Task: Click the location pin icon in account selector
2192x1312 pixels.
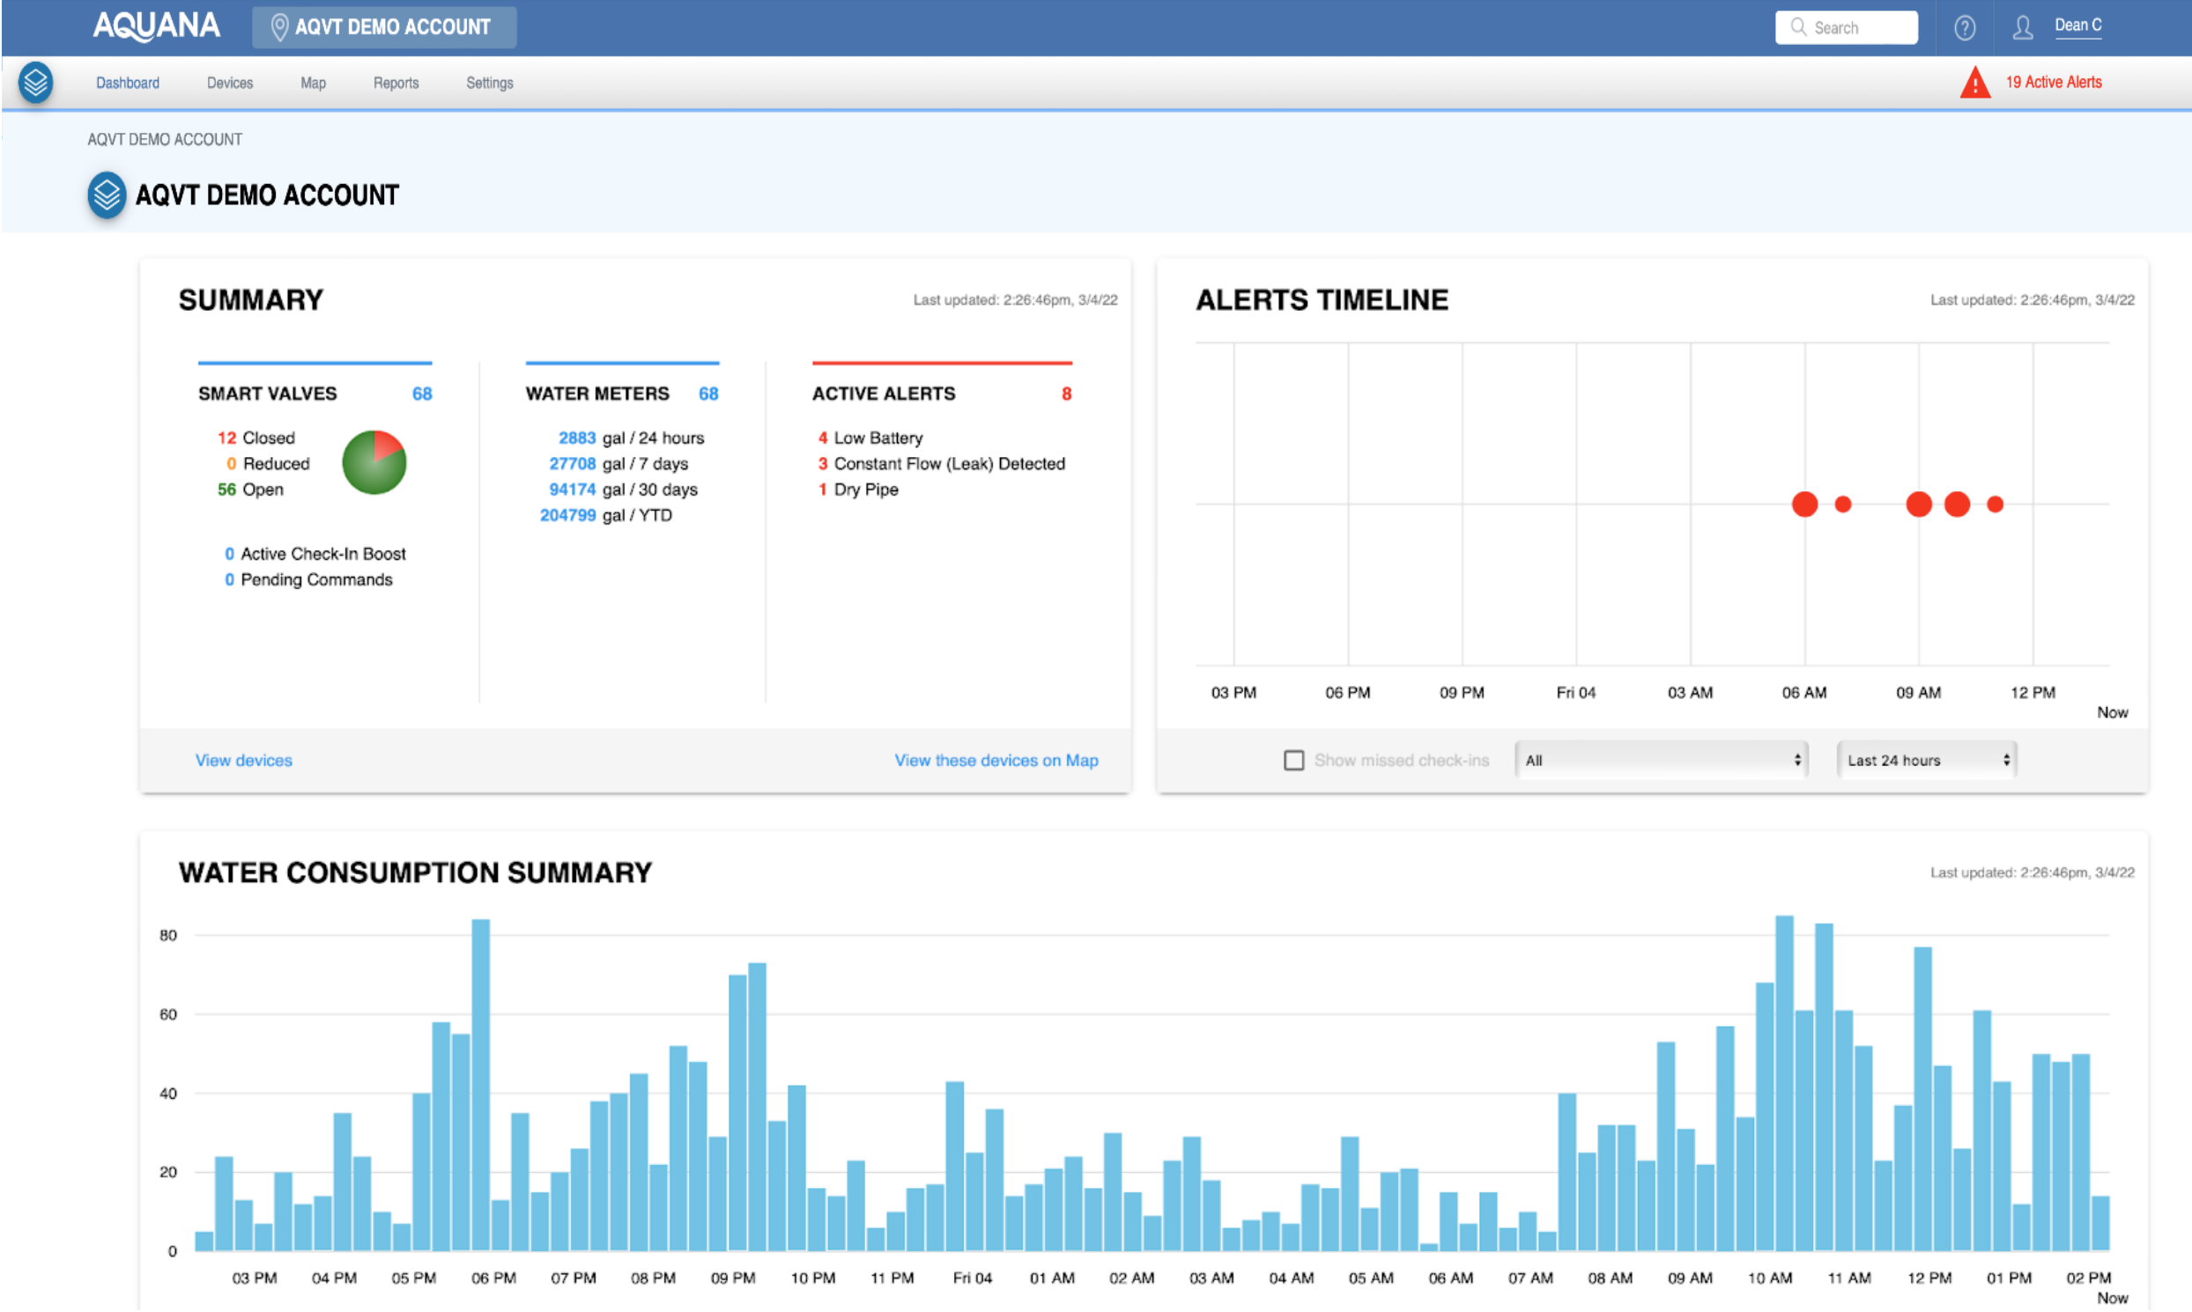Action: point(278,27)
